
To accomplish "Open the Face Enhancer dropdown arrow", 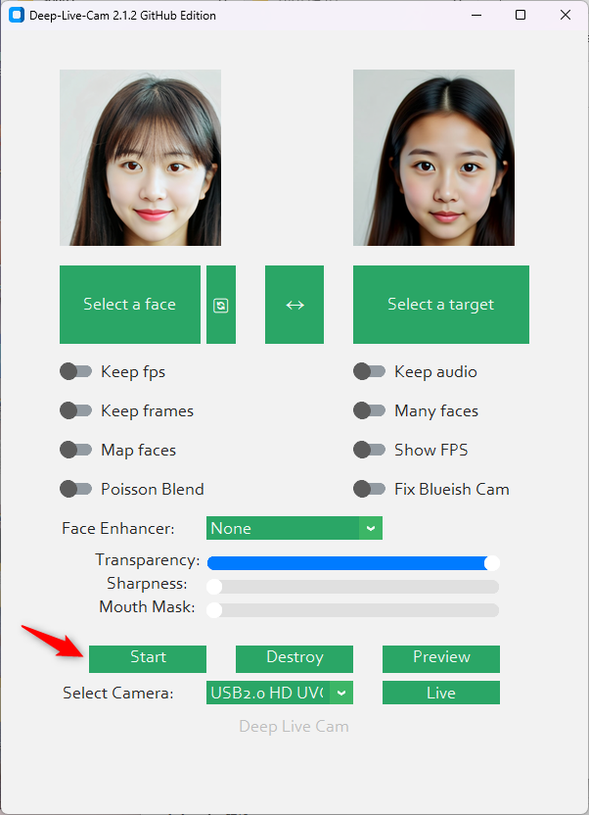I will coord(371,528).
